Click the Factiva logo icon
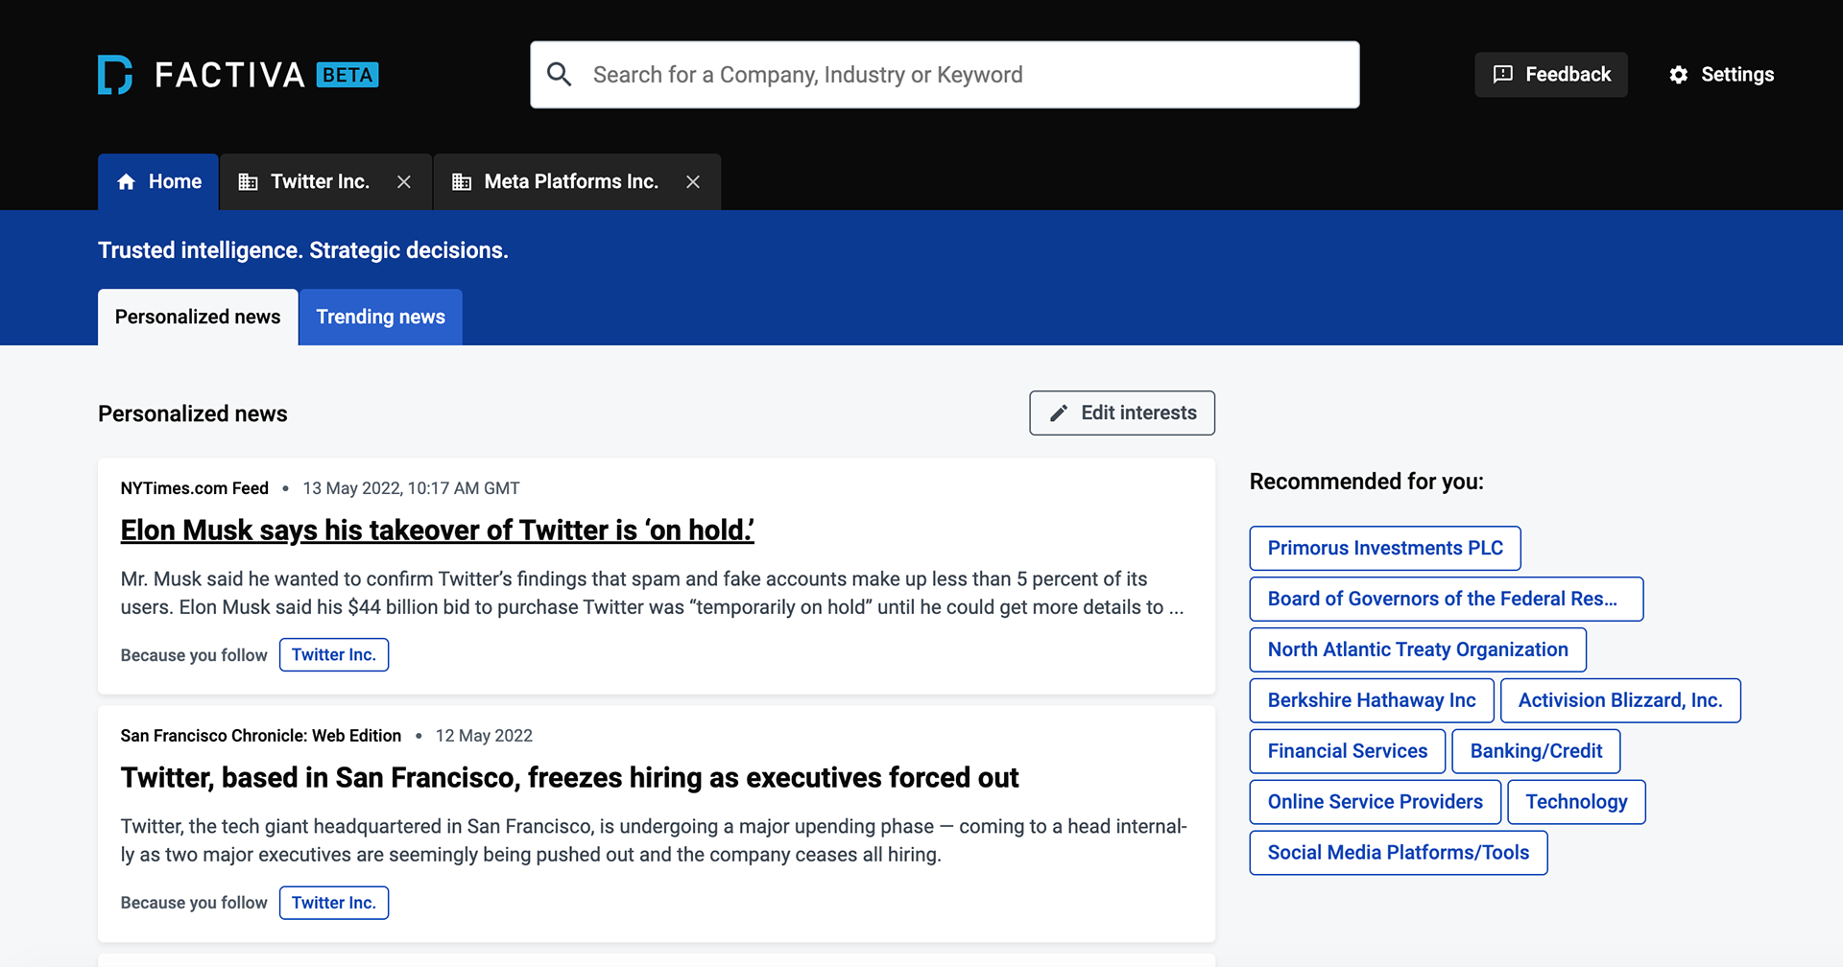This screenshot has height=967, width=1843. pos(115,75)
